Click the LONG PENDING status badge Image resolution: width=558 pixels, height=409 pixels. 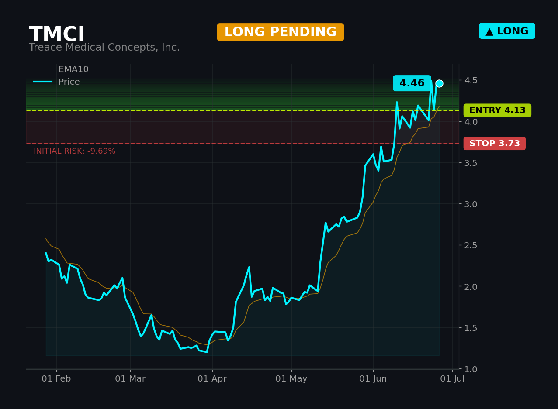(281, 32)
